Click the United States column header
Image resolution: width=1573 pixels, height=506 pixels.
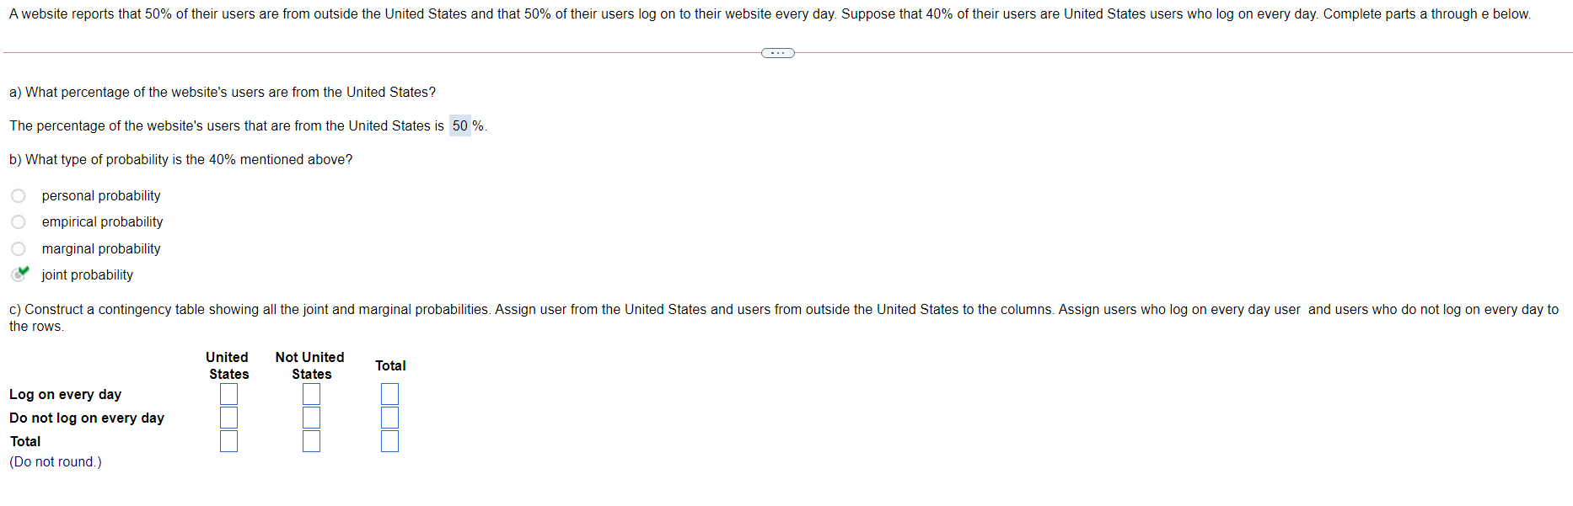point(227,365)
